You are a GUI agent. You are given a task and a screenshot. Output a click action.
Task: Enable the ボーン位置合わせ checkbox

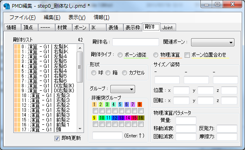(187, 55)
